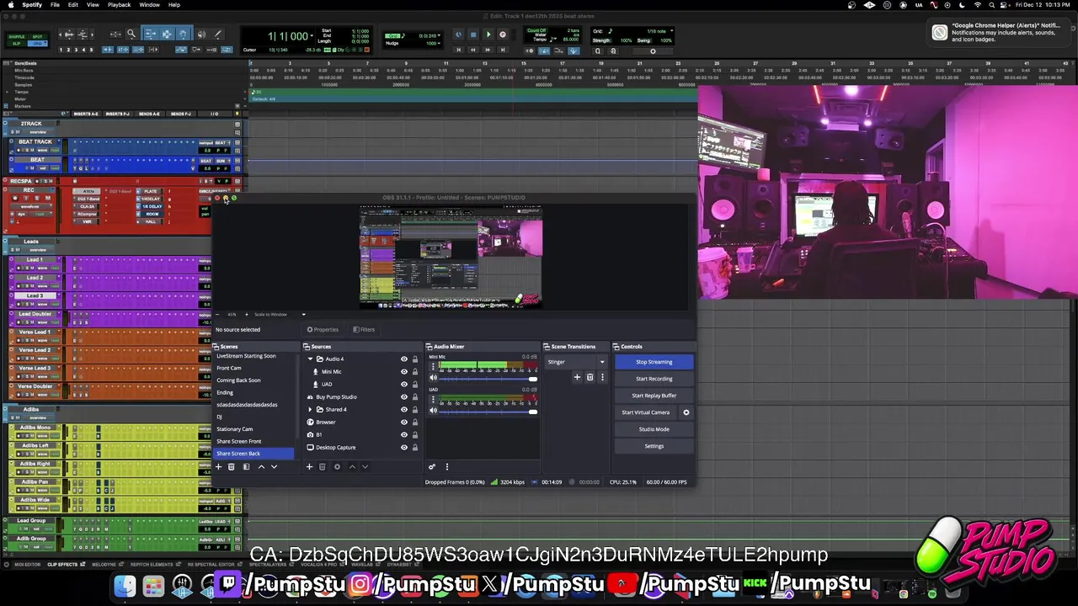
Task: Move the selected scene down in the list
Action: 274,466
